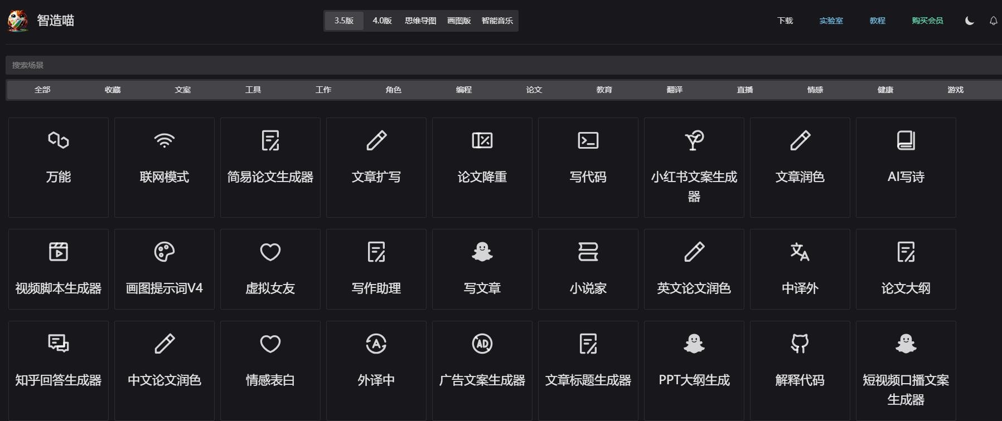Filter scenes by 编程 category
Viewport: 1002px width, 421px height.
click(463, 90)
